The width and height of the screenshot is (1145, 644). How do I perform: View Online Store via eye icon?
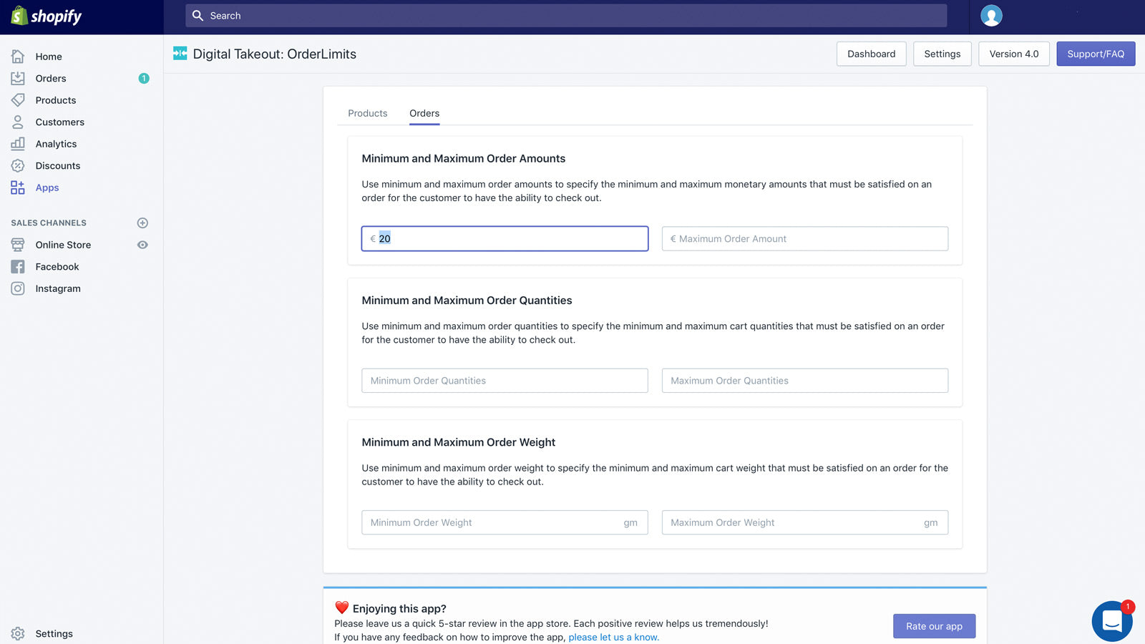[142, 245]
